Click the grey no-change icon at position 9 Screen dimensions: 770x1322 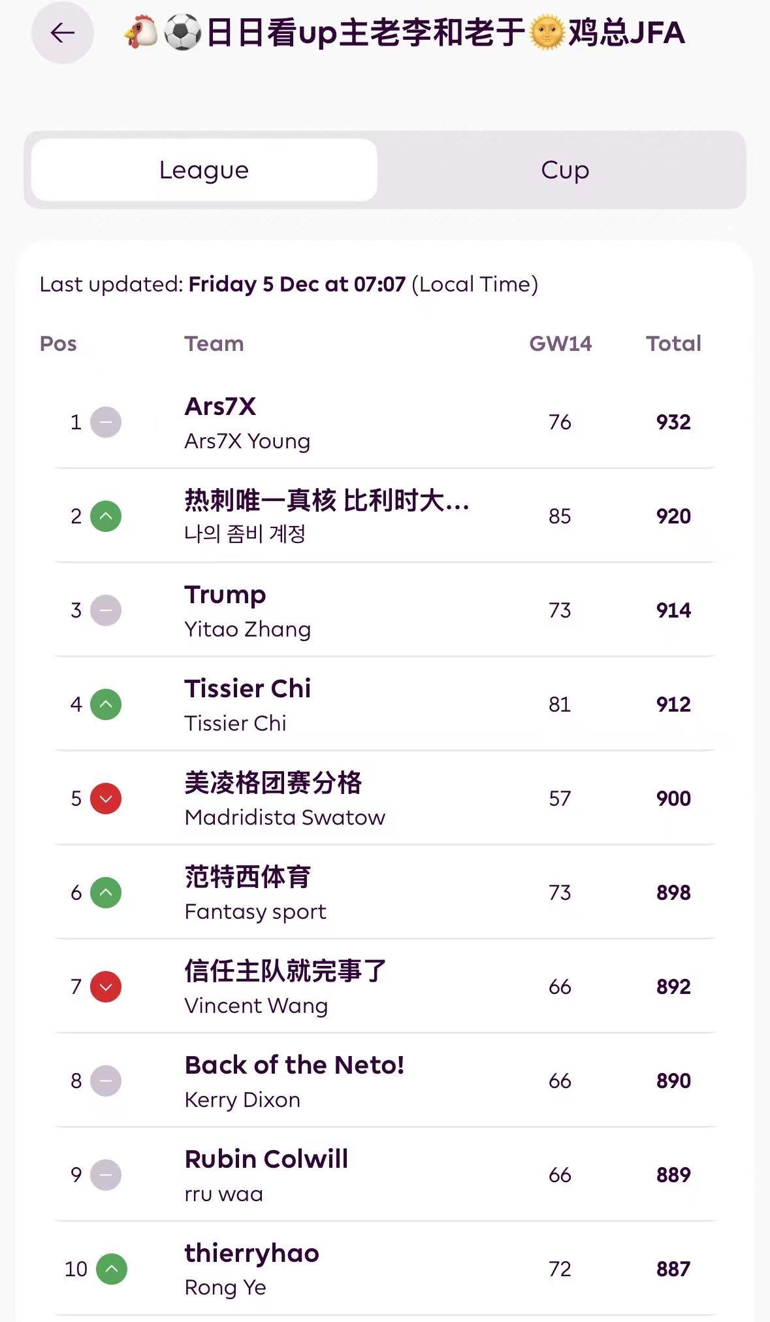click(x=106, y=1175)
